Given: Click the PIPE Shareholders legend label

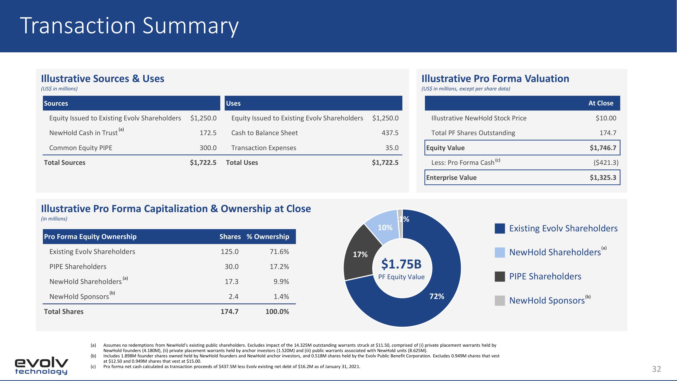Looking at the screenshot, I should [545, 276].
